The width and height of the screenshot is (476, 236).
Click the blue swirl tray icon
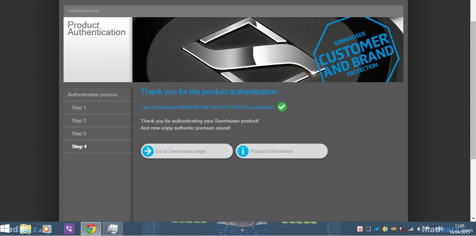377,229
